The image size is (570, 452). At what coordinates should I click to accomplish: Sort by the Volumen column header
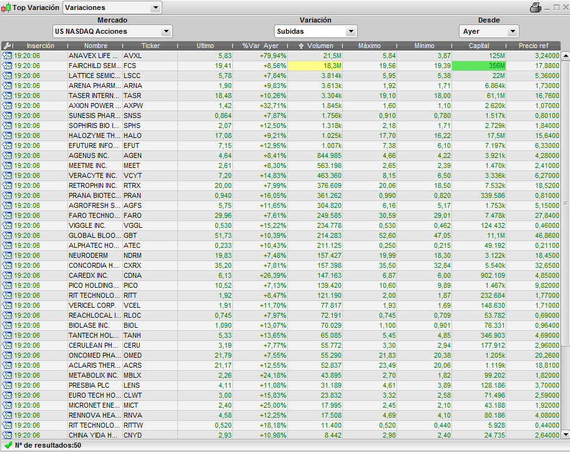click(315, 46)
